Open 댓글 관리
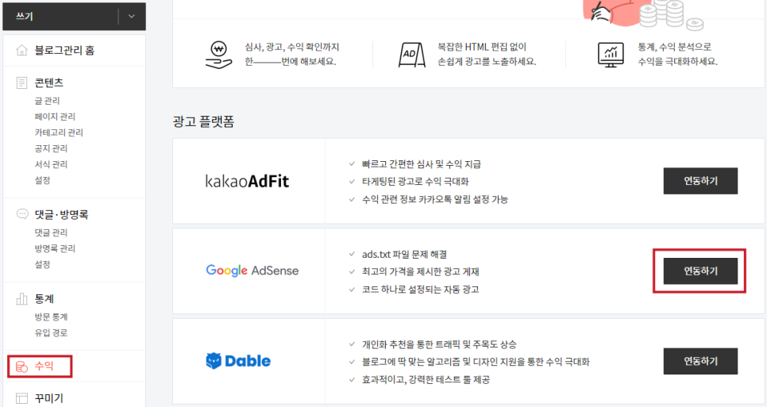The width and height of the screenshot is (767, 407). 51,232
